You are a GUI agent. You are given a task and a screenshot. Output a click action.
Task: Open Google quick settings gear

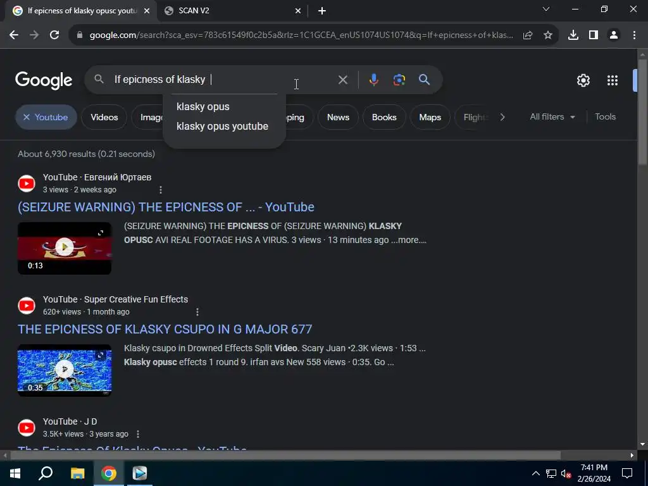pyautogui.click(x=583, y=80)
